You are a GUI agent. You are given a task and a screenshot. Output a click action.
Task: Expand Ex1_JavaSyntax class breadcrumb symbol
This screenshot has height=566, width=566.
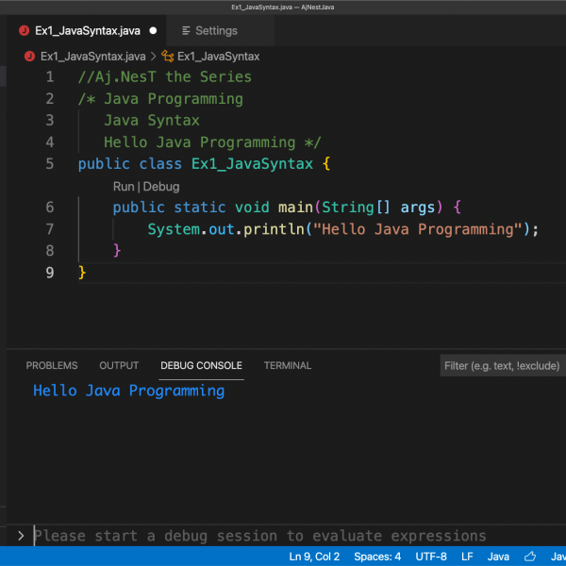point(218,57)
